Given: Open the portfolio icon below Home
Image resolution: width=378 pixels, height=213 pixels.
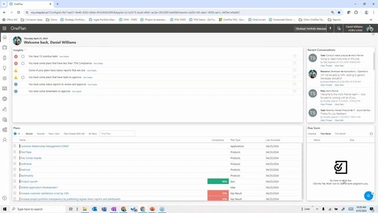Looking at the screenshot, I should tap(5, 47).
